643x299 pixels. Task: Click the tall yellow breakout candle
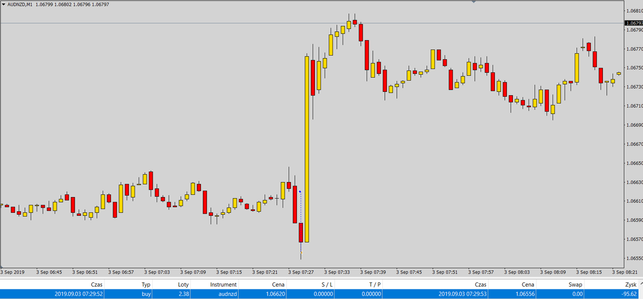point(306,149)
